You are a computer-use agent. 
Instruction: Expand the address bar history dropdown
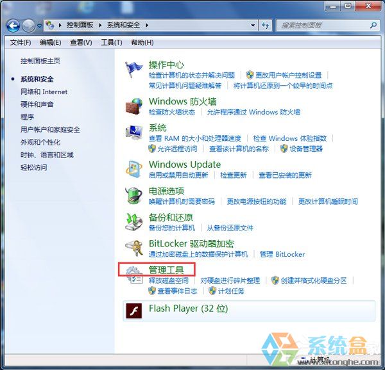(x=253, y=25)
